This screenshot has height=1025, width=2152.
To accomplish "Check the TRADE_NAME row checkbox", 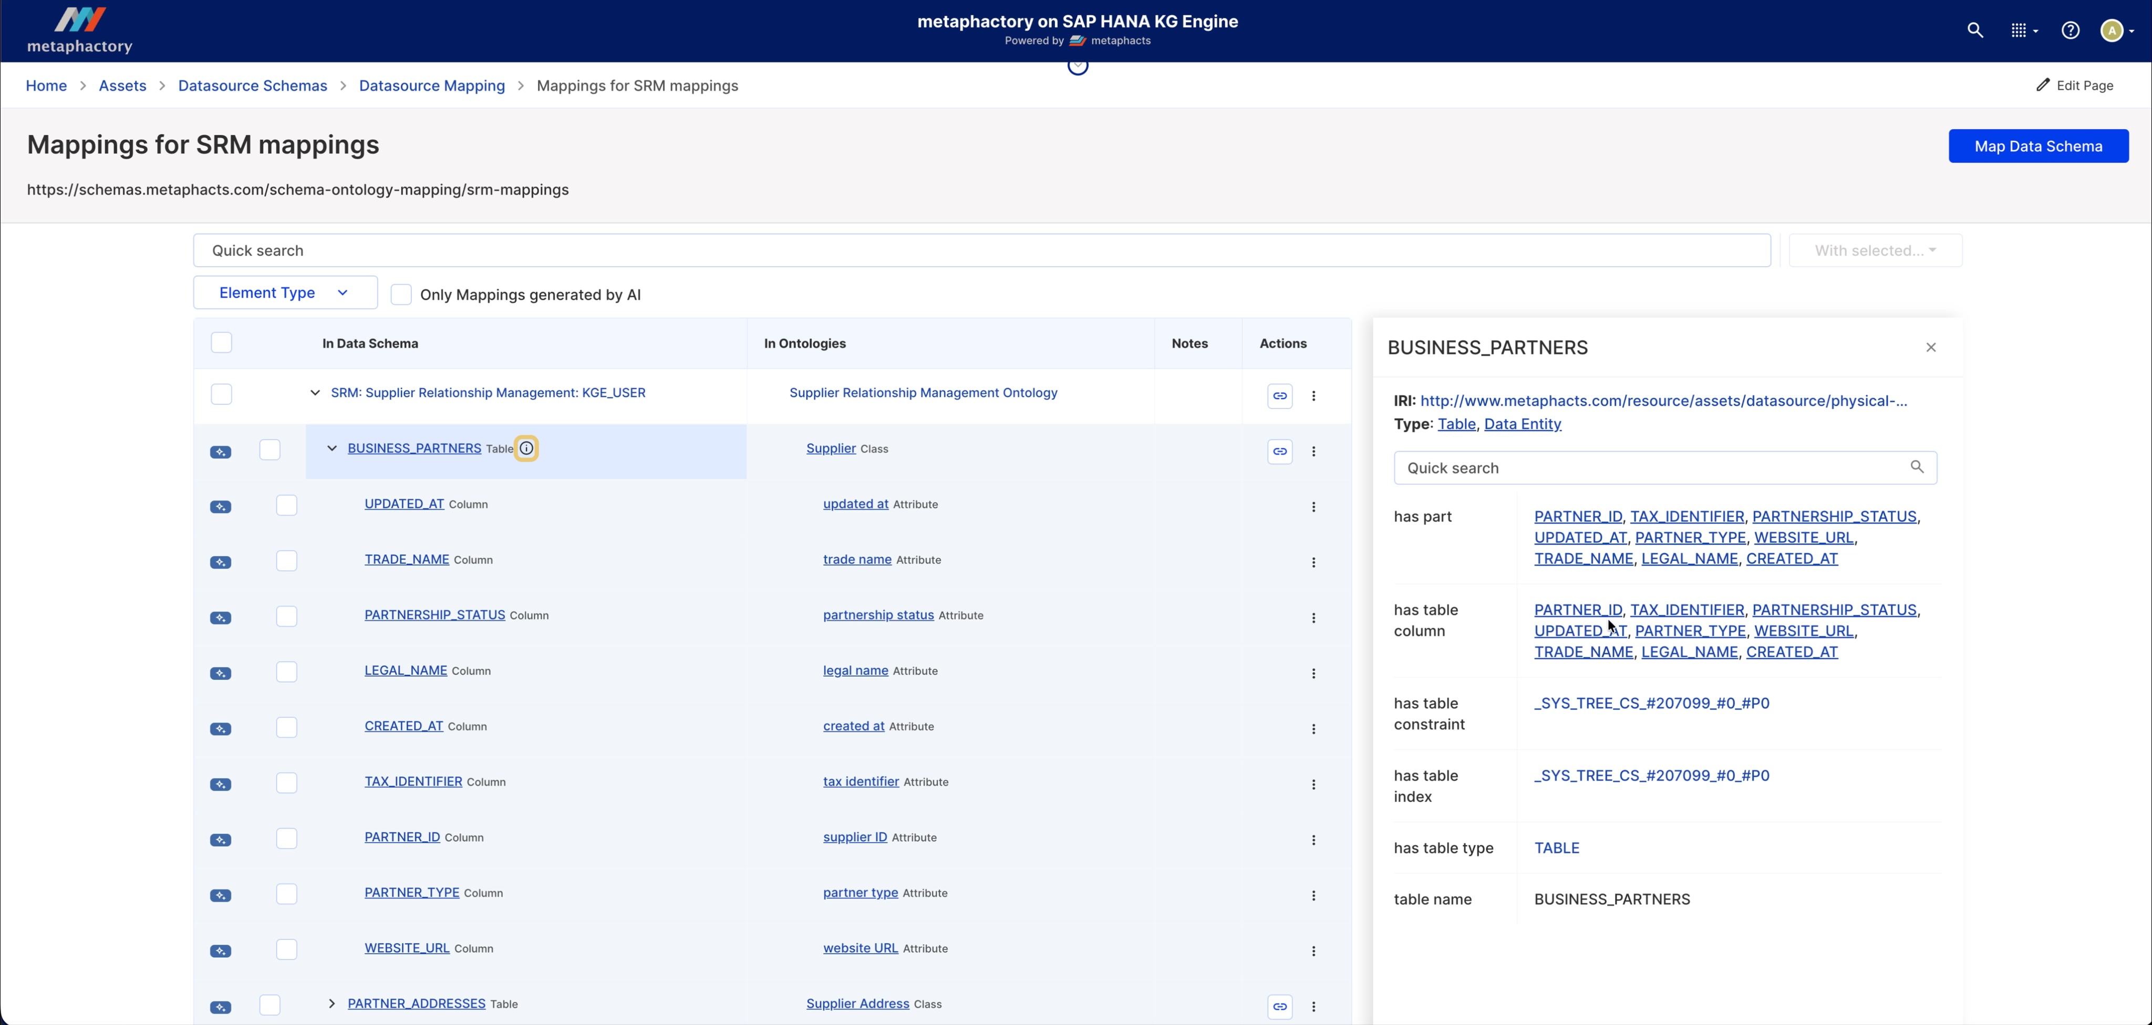I will point(286,561).
